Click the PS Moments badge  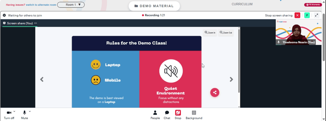click(x=313, y=5)
